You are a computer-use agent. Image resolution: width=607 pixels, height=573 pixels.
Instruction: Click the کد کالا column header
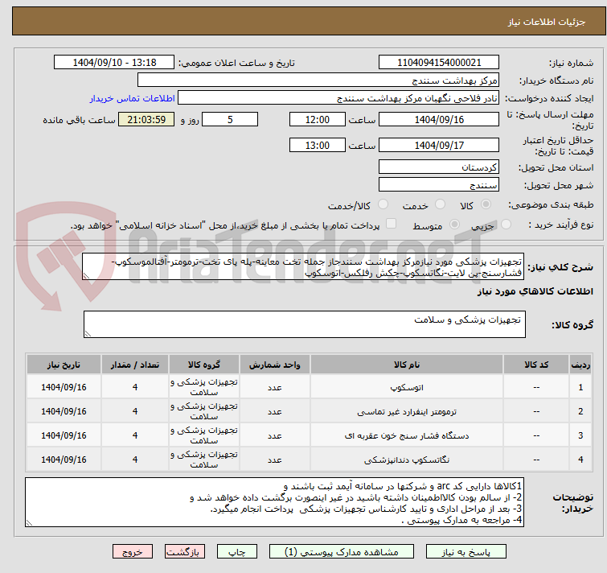click(x=536, y=365)
